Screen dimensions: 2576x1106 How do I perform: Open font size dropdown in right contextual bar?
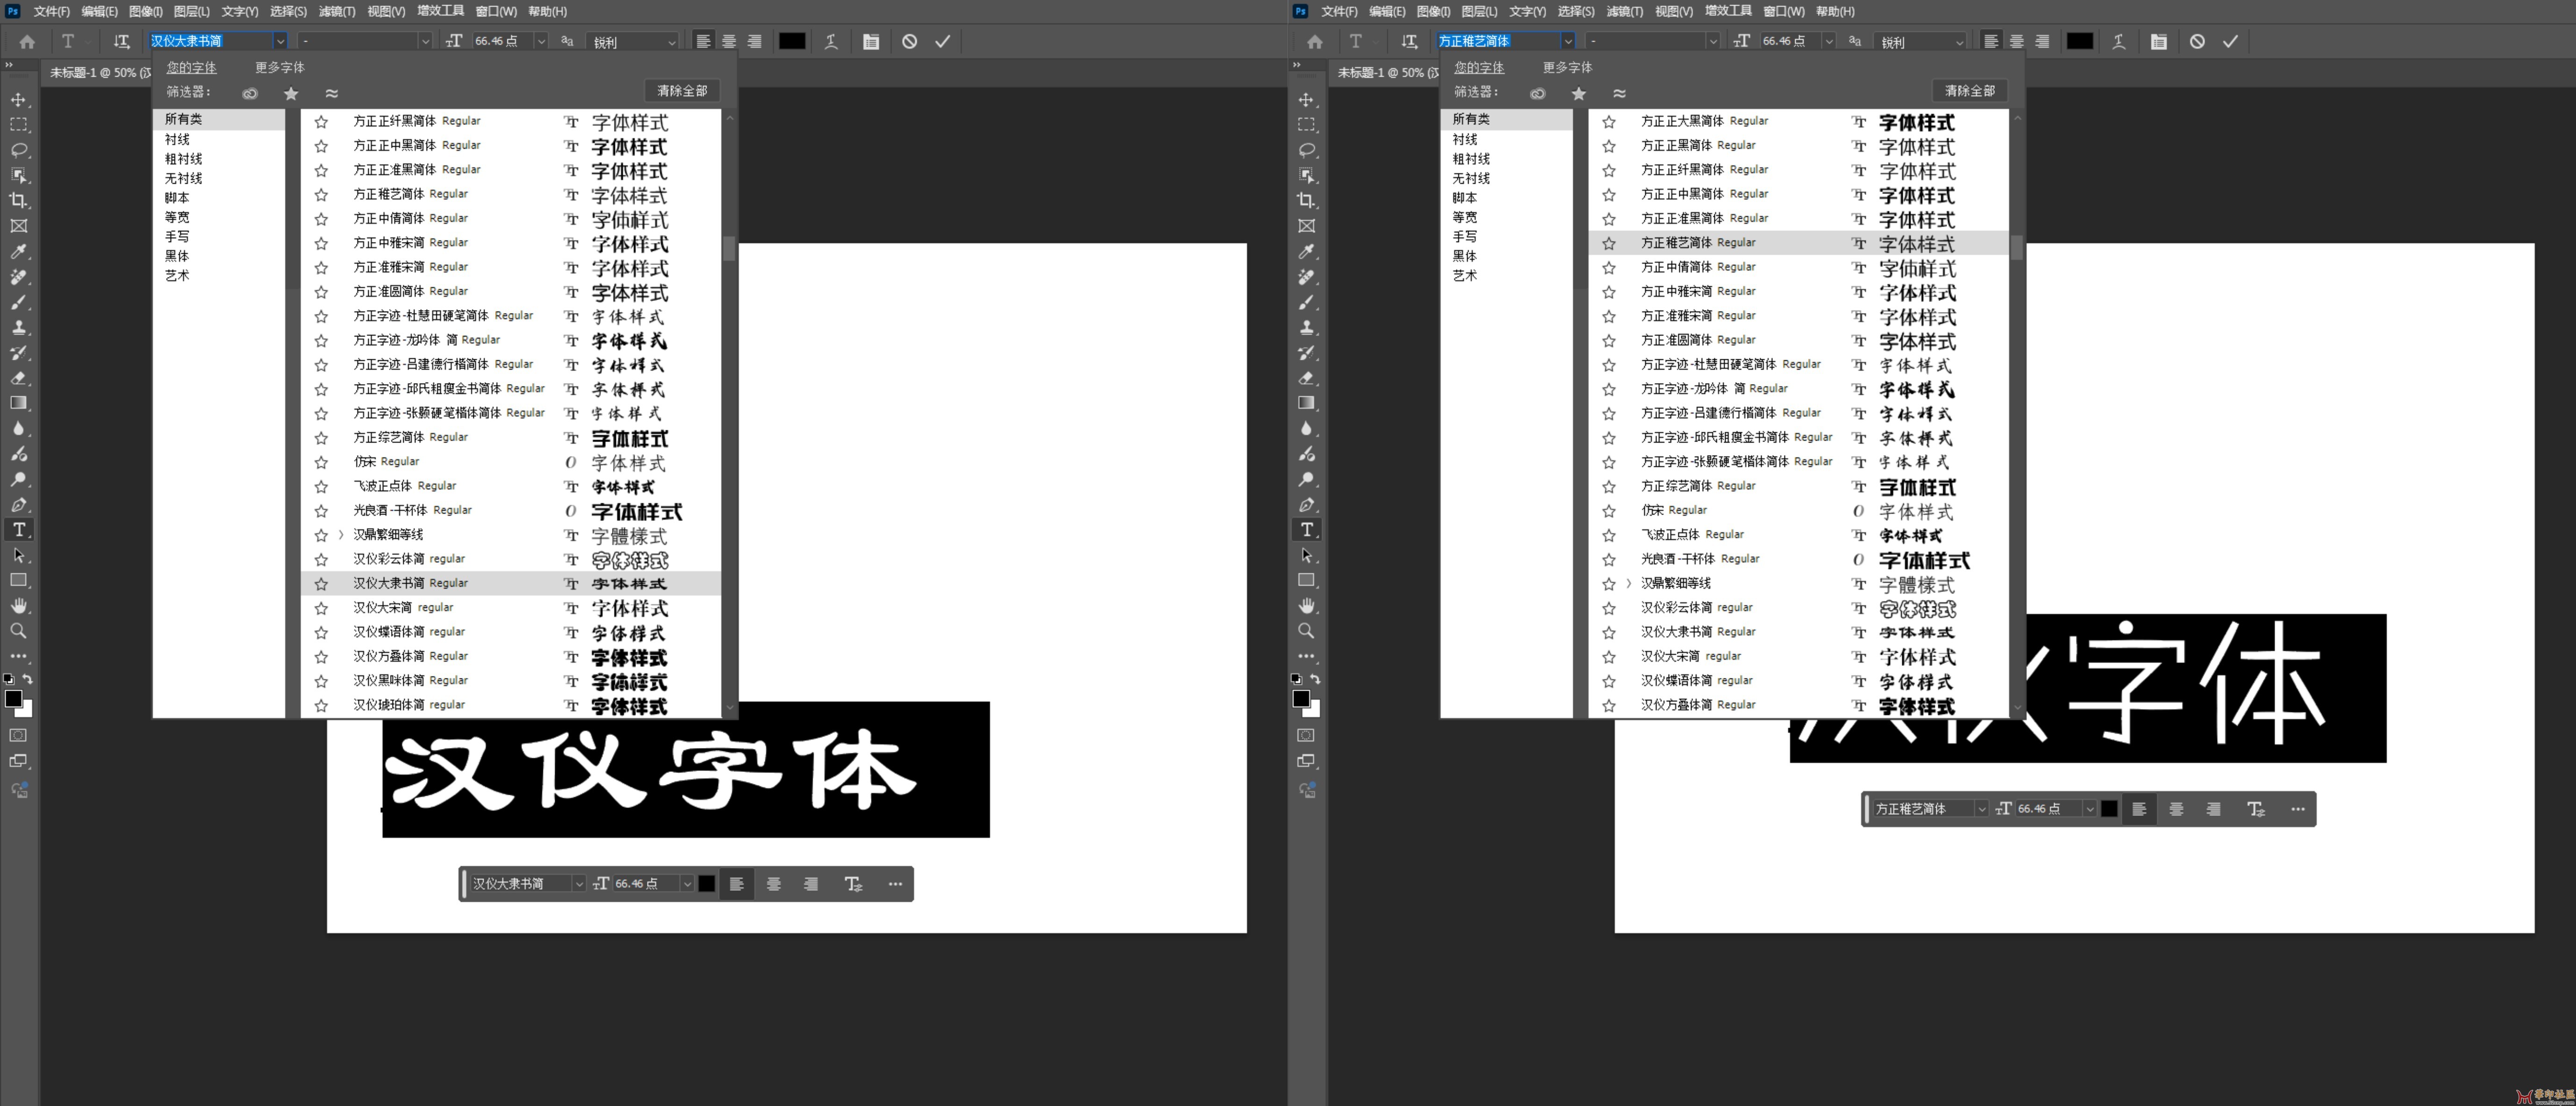click(2089, 808)
